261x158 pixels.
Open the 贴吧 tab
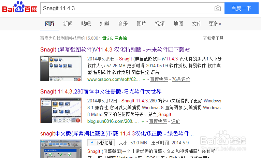pos(86,24)
